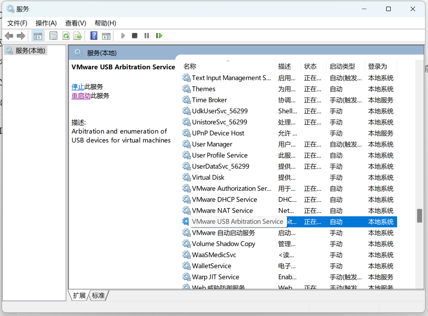Restart service using the restart toolbar icon

point(159,36)
